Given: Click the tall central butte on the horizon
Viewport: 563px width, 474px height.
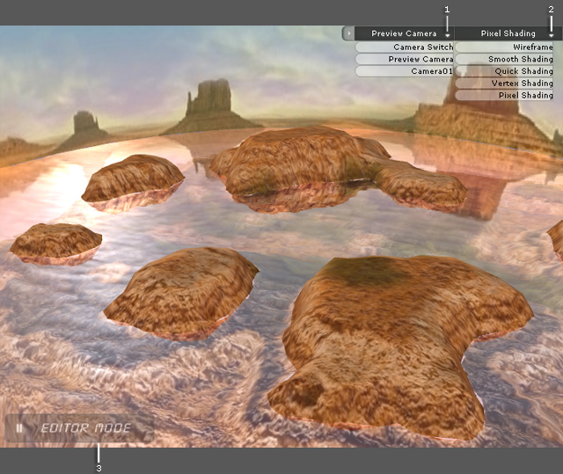Looking at the screenshot, I should [208, 101].
